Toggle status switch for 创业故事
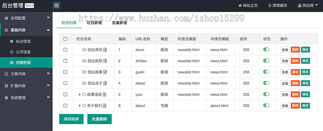The height and width of the screenshot is (131, 323). point(266,72)
